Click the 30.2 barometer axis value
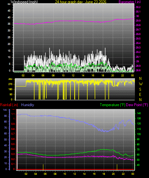 138,7
